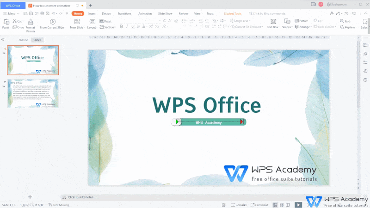370x208 pixels.
Task: Click the Reset slide button
Action: click(x=105, y=21)
